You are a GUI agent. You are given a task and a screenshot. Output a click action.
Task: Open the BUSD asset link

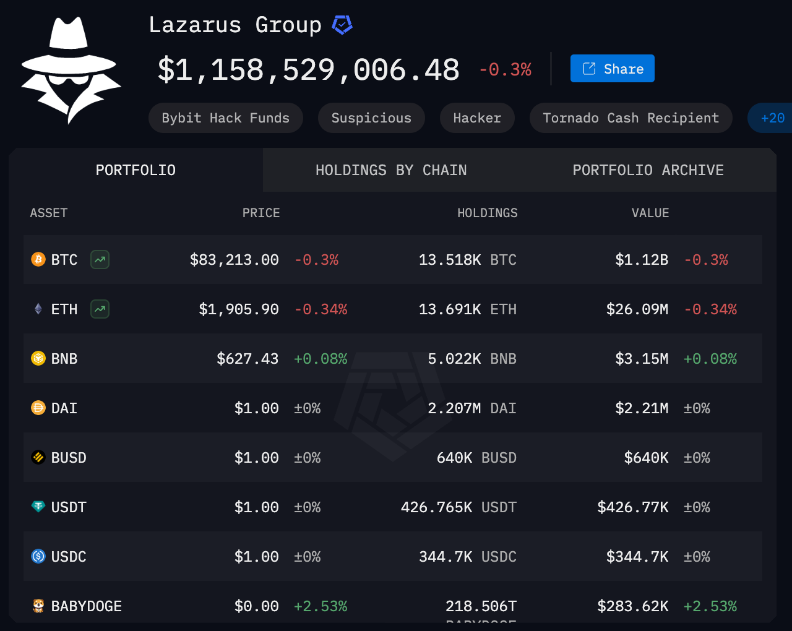point(69,458)
